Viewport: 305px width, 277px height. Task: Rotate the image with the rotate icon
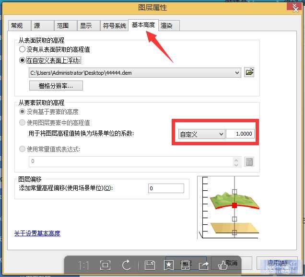click(127, 265)
